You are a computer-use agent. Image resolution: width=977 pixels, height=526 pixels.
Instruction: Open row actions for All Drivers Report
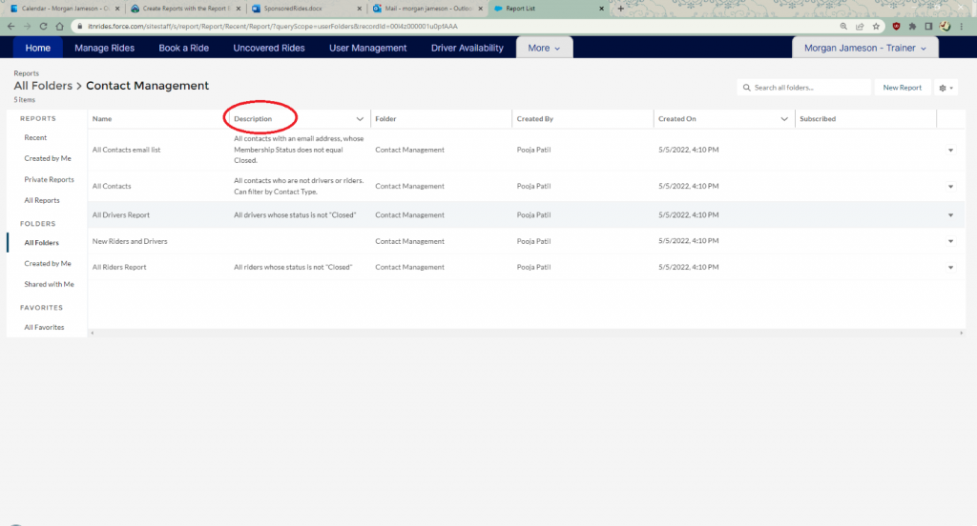950,215
